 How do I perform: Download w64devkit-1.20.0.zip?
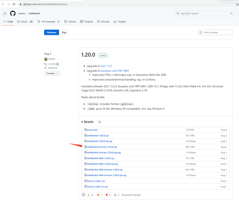(98, 136)
